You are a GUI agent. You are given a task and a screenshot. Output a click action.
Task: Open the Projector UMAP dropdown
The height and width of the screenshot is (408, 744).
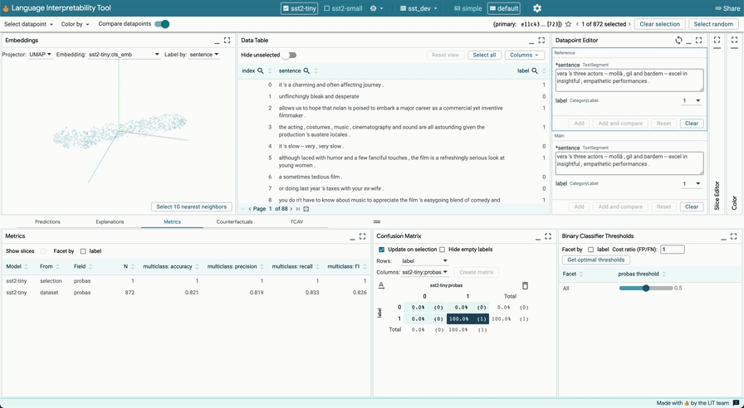(x=39, y=55)
